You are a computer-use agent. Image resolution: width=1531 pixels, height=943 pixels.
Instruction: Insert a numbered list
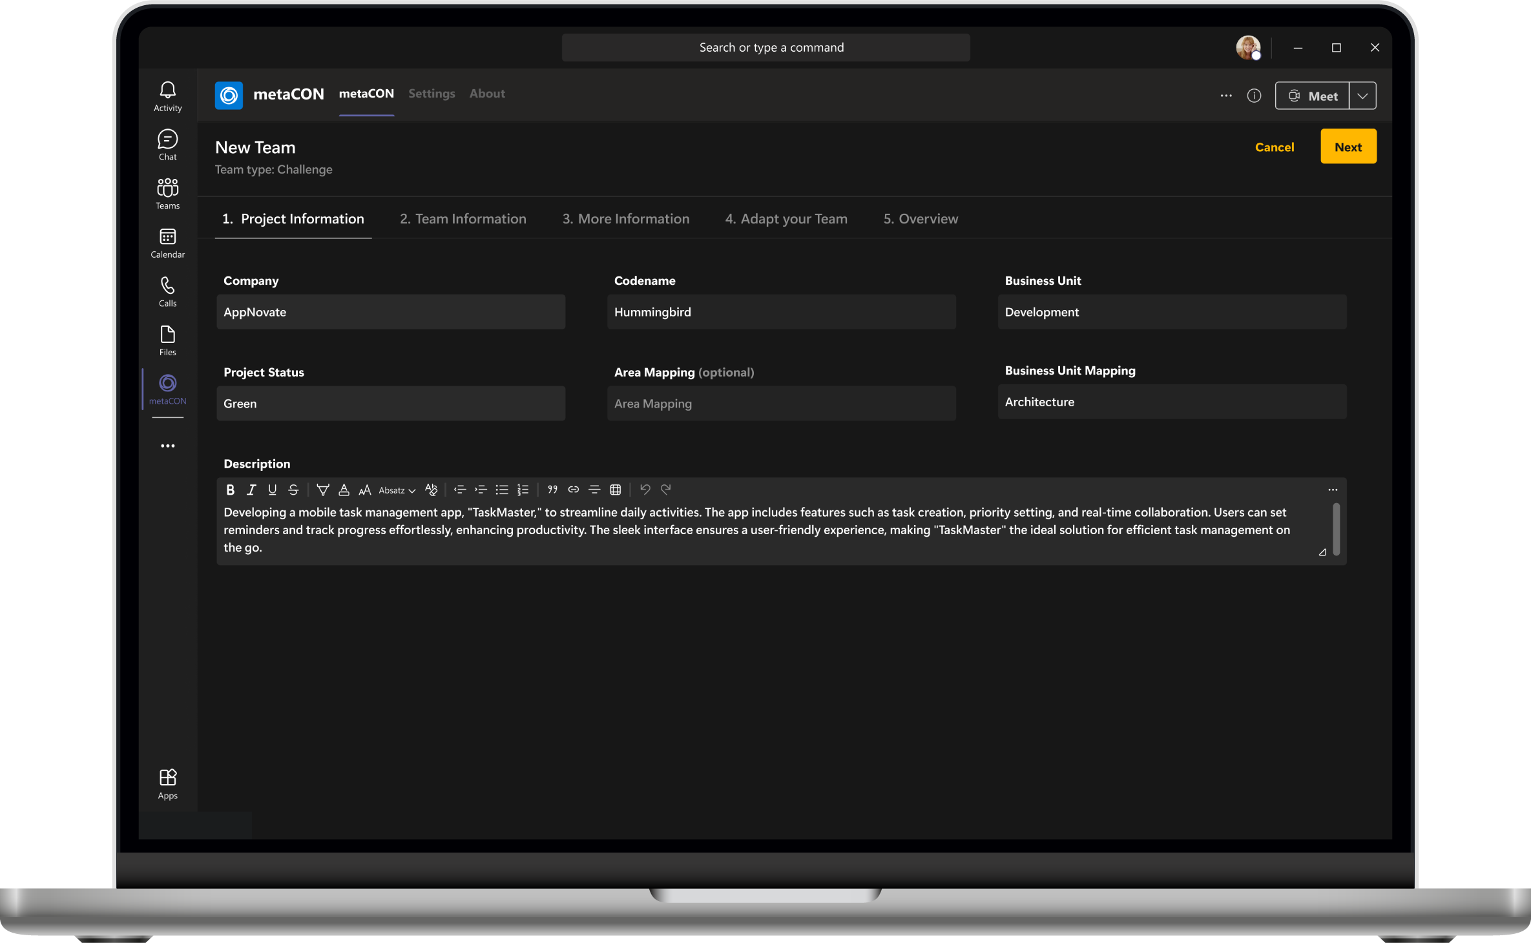coord(523,490)
